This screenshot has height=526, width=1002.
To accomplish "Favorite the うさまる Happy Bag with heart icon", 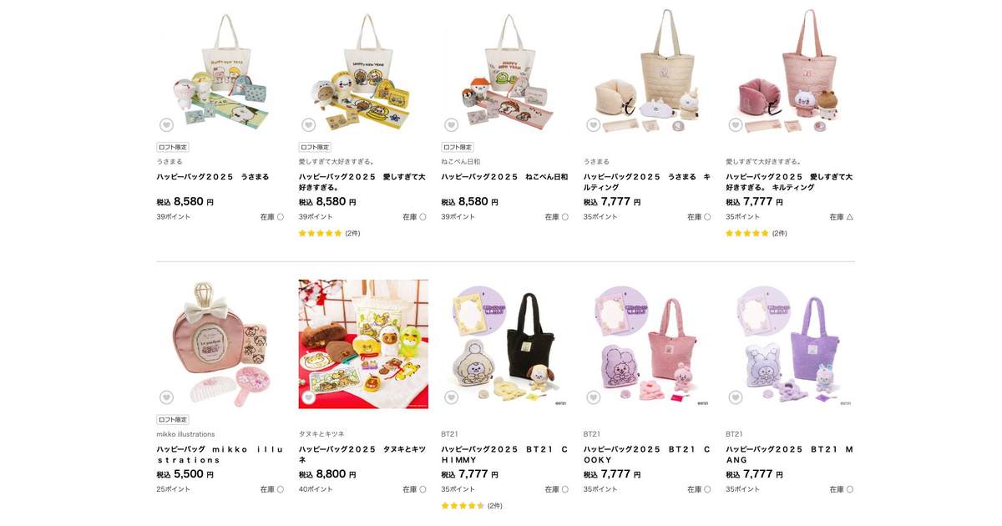I will [x=166, y=124].
